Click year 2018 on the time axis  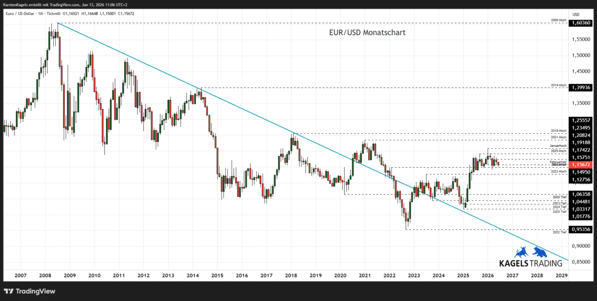[291, 275]
